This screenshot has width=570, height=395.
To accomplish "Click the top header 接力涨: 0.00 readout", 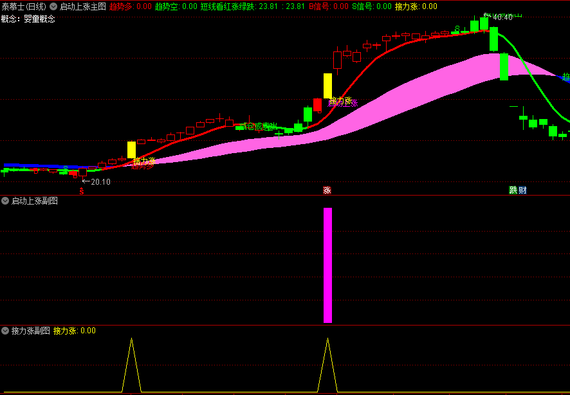I will pyautogui.click(x=416, y=6).
